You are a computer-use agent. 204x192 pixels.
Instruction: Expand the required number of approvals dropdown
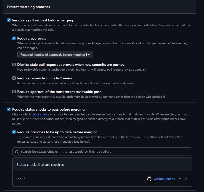coord(55,54)
